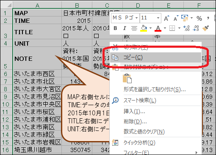This screenshot has width=216, height=155.
Task: Open font color dropdown arrow
Action: [165, 28]
